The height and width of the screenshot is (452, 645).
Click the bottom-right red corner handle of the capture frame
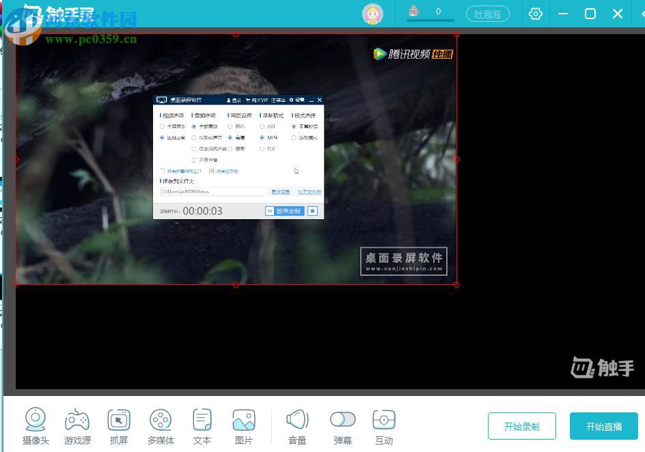456,284
